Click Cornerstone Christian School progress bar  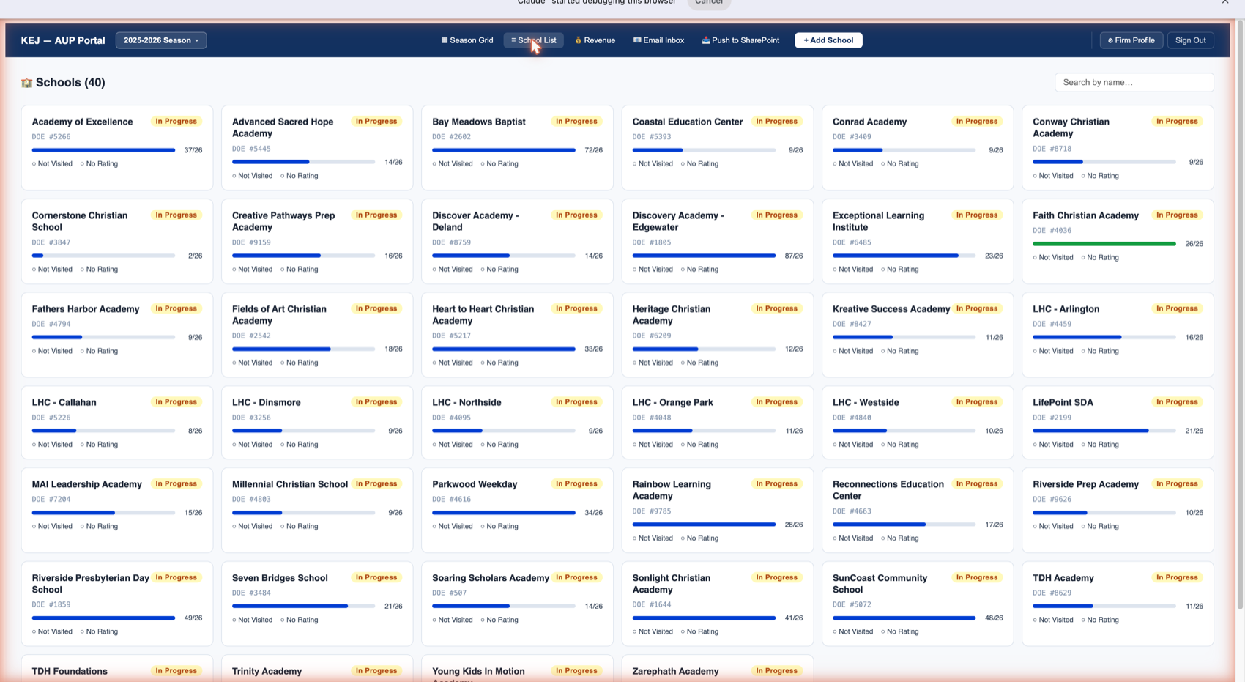[x=103, y=256]
